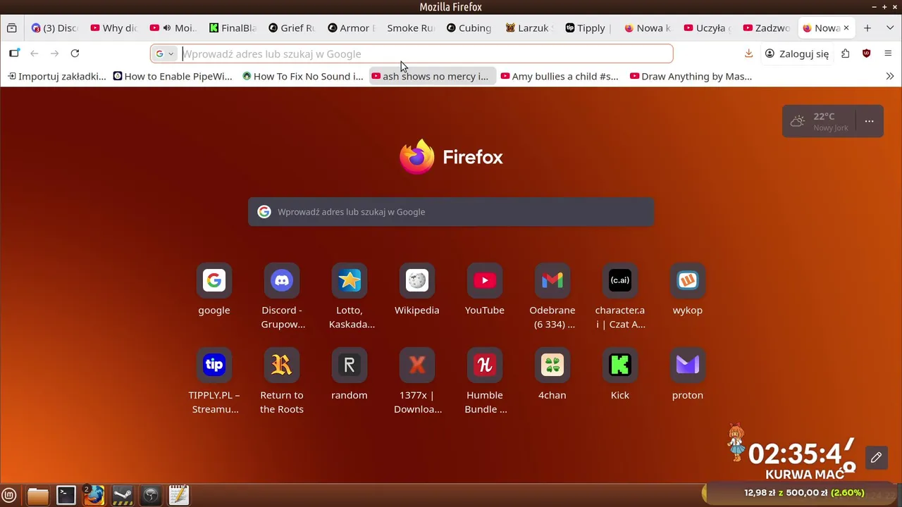902x507 pixels.
Task: Click the Zaloguj się sign-in button
Action: point(797,54)
